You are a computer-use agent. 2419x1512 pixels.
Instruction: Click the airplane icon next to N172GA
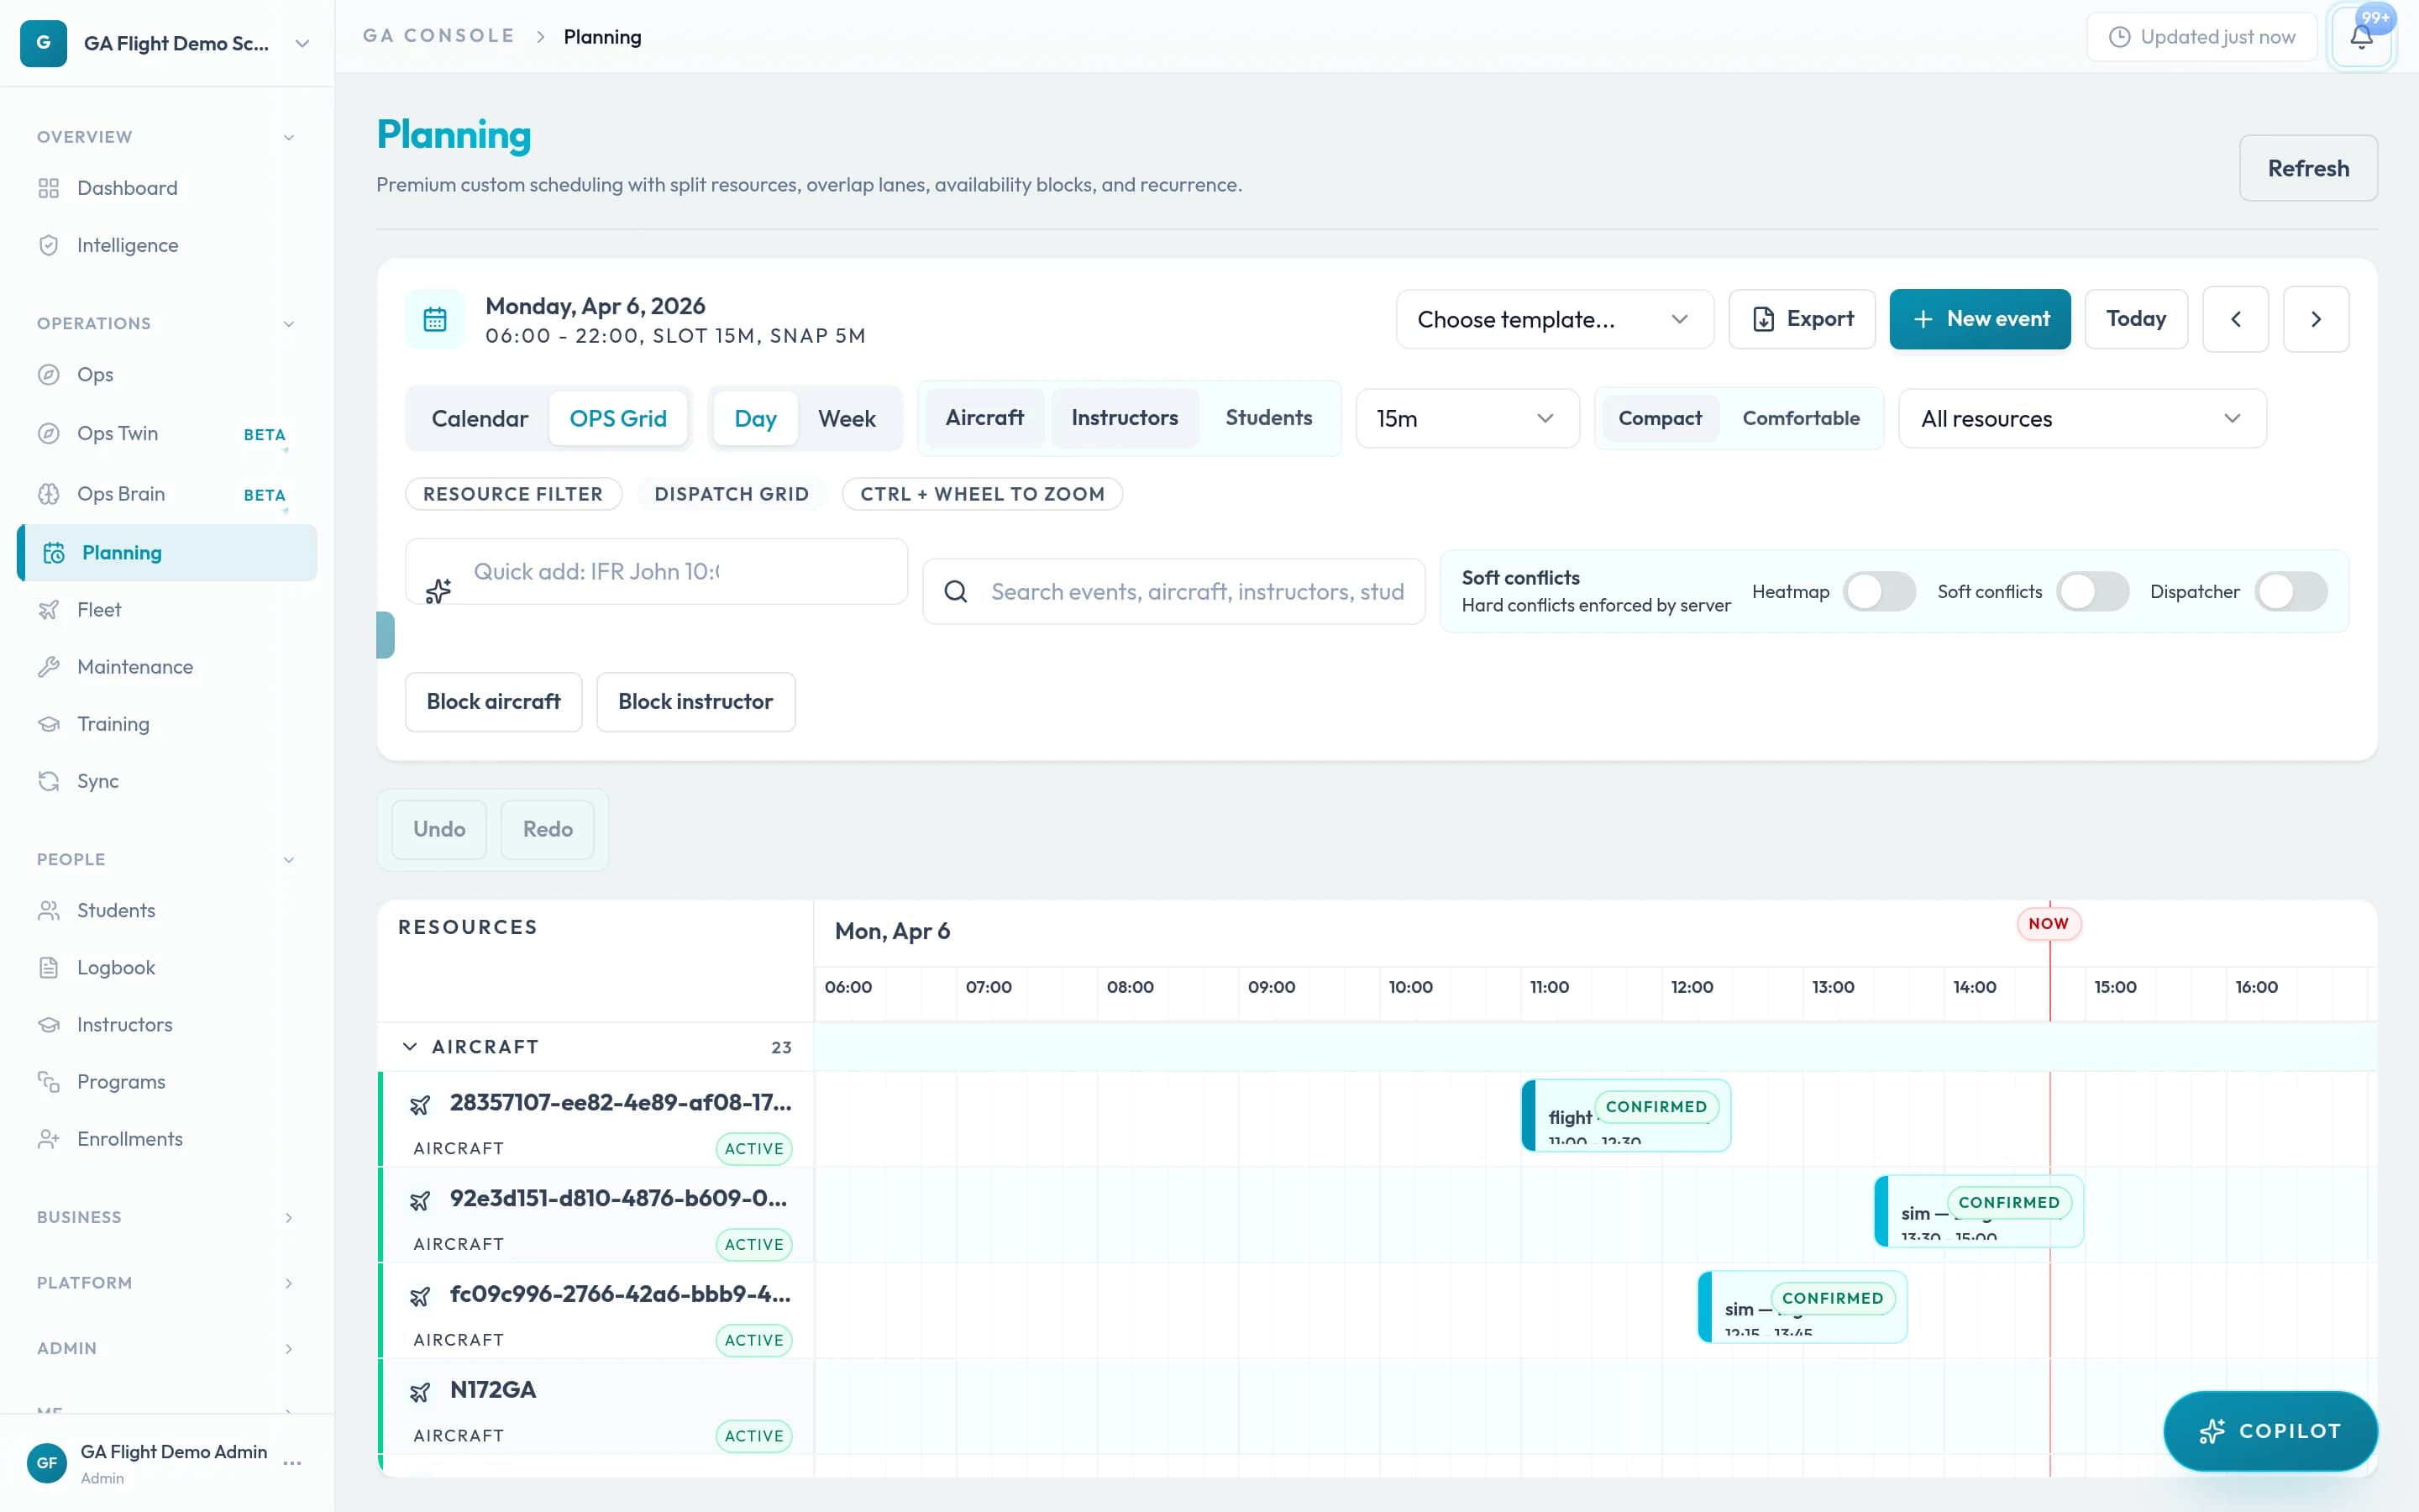pos(421,1389)
